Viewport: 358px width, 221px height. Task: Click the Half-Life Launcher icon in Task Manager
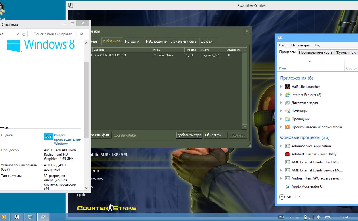coord(288,87)
